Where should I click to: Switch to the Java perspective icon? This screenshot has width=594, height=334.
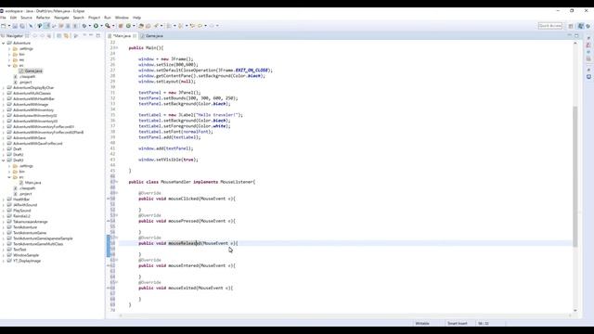click(x=581, y=26)
